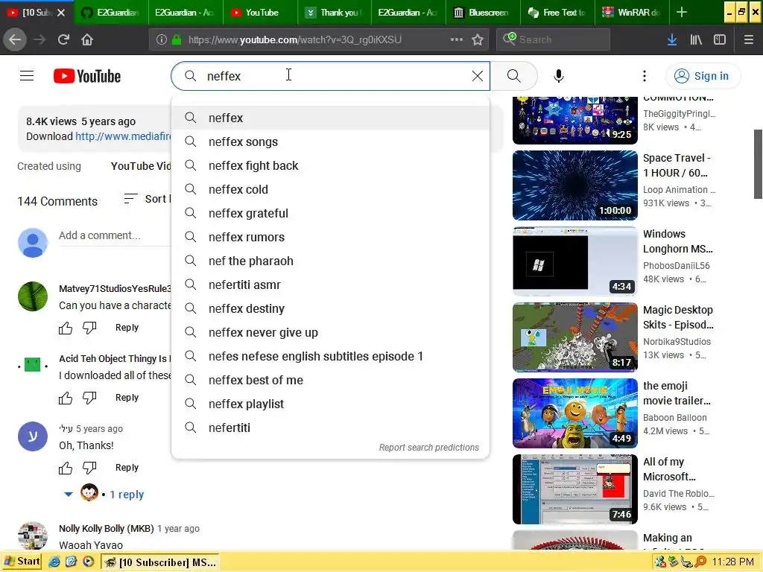This screenshot has width=763, height=572.
Task: Open a new browser tab
Action: [682, 13]
